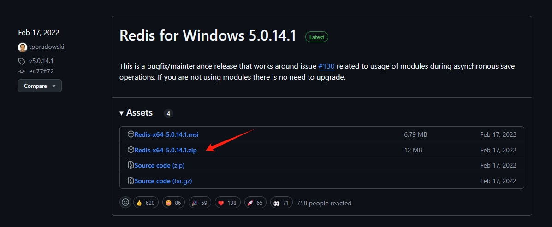Click package icon for Redis-x64-5.0.14.1.msi
This screenshot has height=227, width=552.
131,134
